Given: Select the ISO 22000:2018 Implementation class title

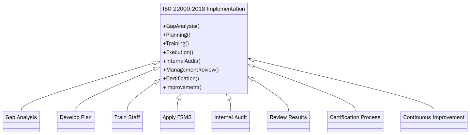Looking at the screenshot, I should 204,9.
